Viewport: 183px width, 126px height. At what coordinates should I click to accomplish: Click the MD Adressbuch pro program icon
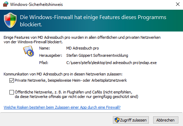pyautogui.click(x=29, y=51)
